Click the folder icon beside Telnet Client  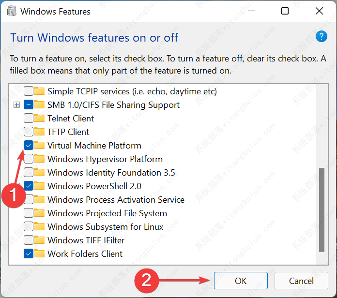pos(40,119)
